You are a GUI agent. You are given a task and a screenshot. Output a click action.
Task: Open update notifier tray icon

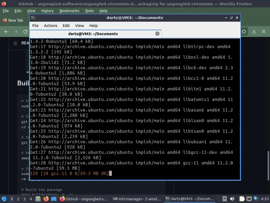255,198
